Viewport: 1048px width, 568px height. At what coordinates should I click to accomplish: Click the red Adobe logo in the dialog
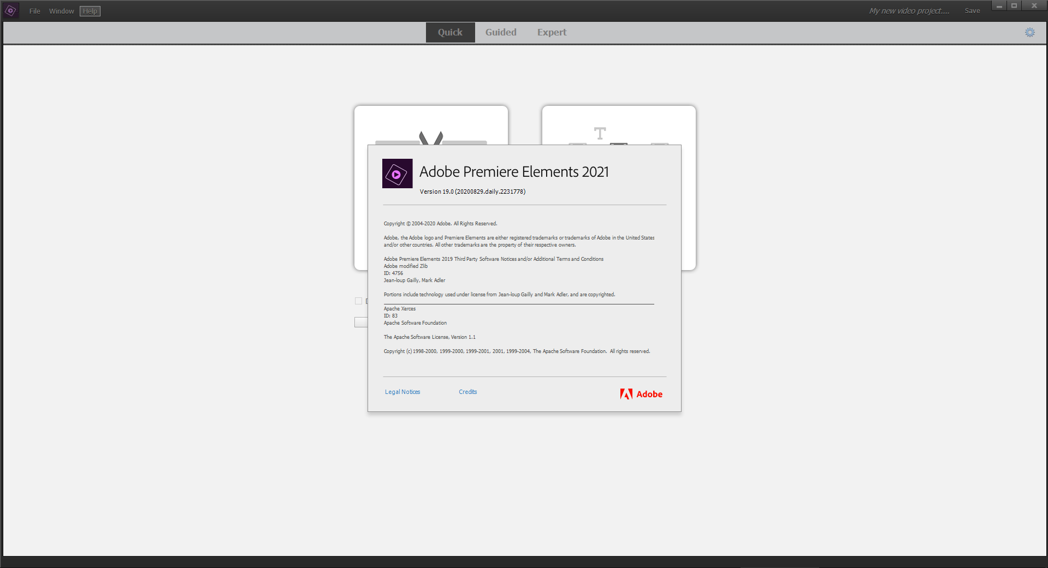pos(641,394)
